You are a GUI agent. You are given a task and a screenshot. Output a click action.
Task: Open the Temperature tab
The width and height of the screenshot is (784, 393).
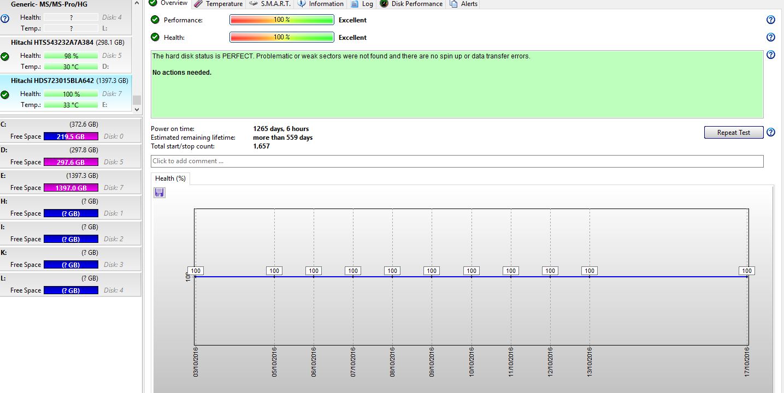218,4
